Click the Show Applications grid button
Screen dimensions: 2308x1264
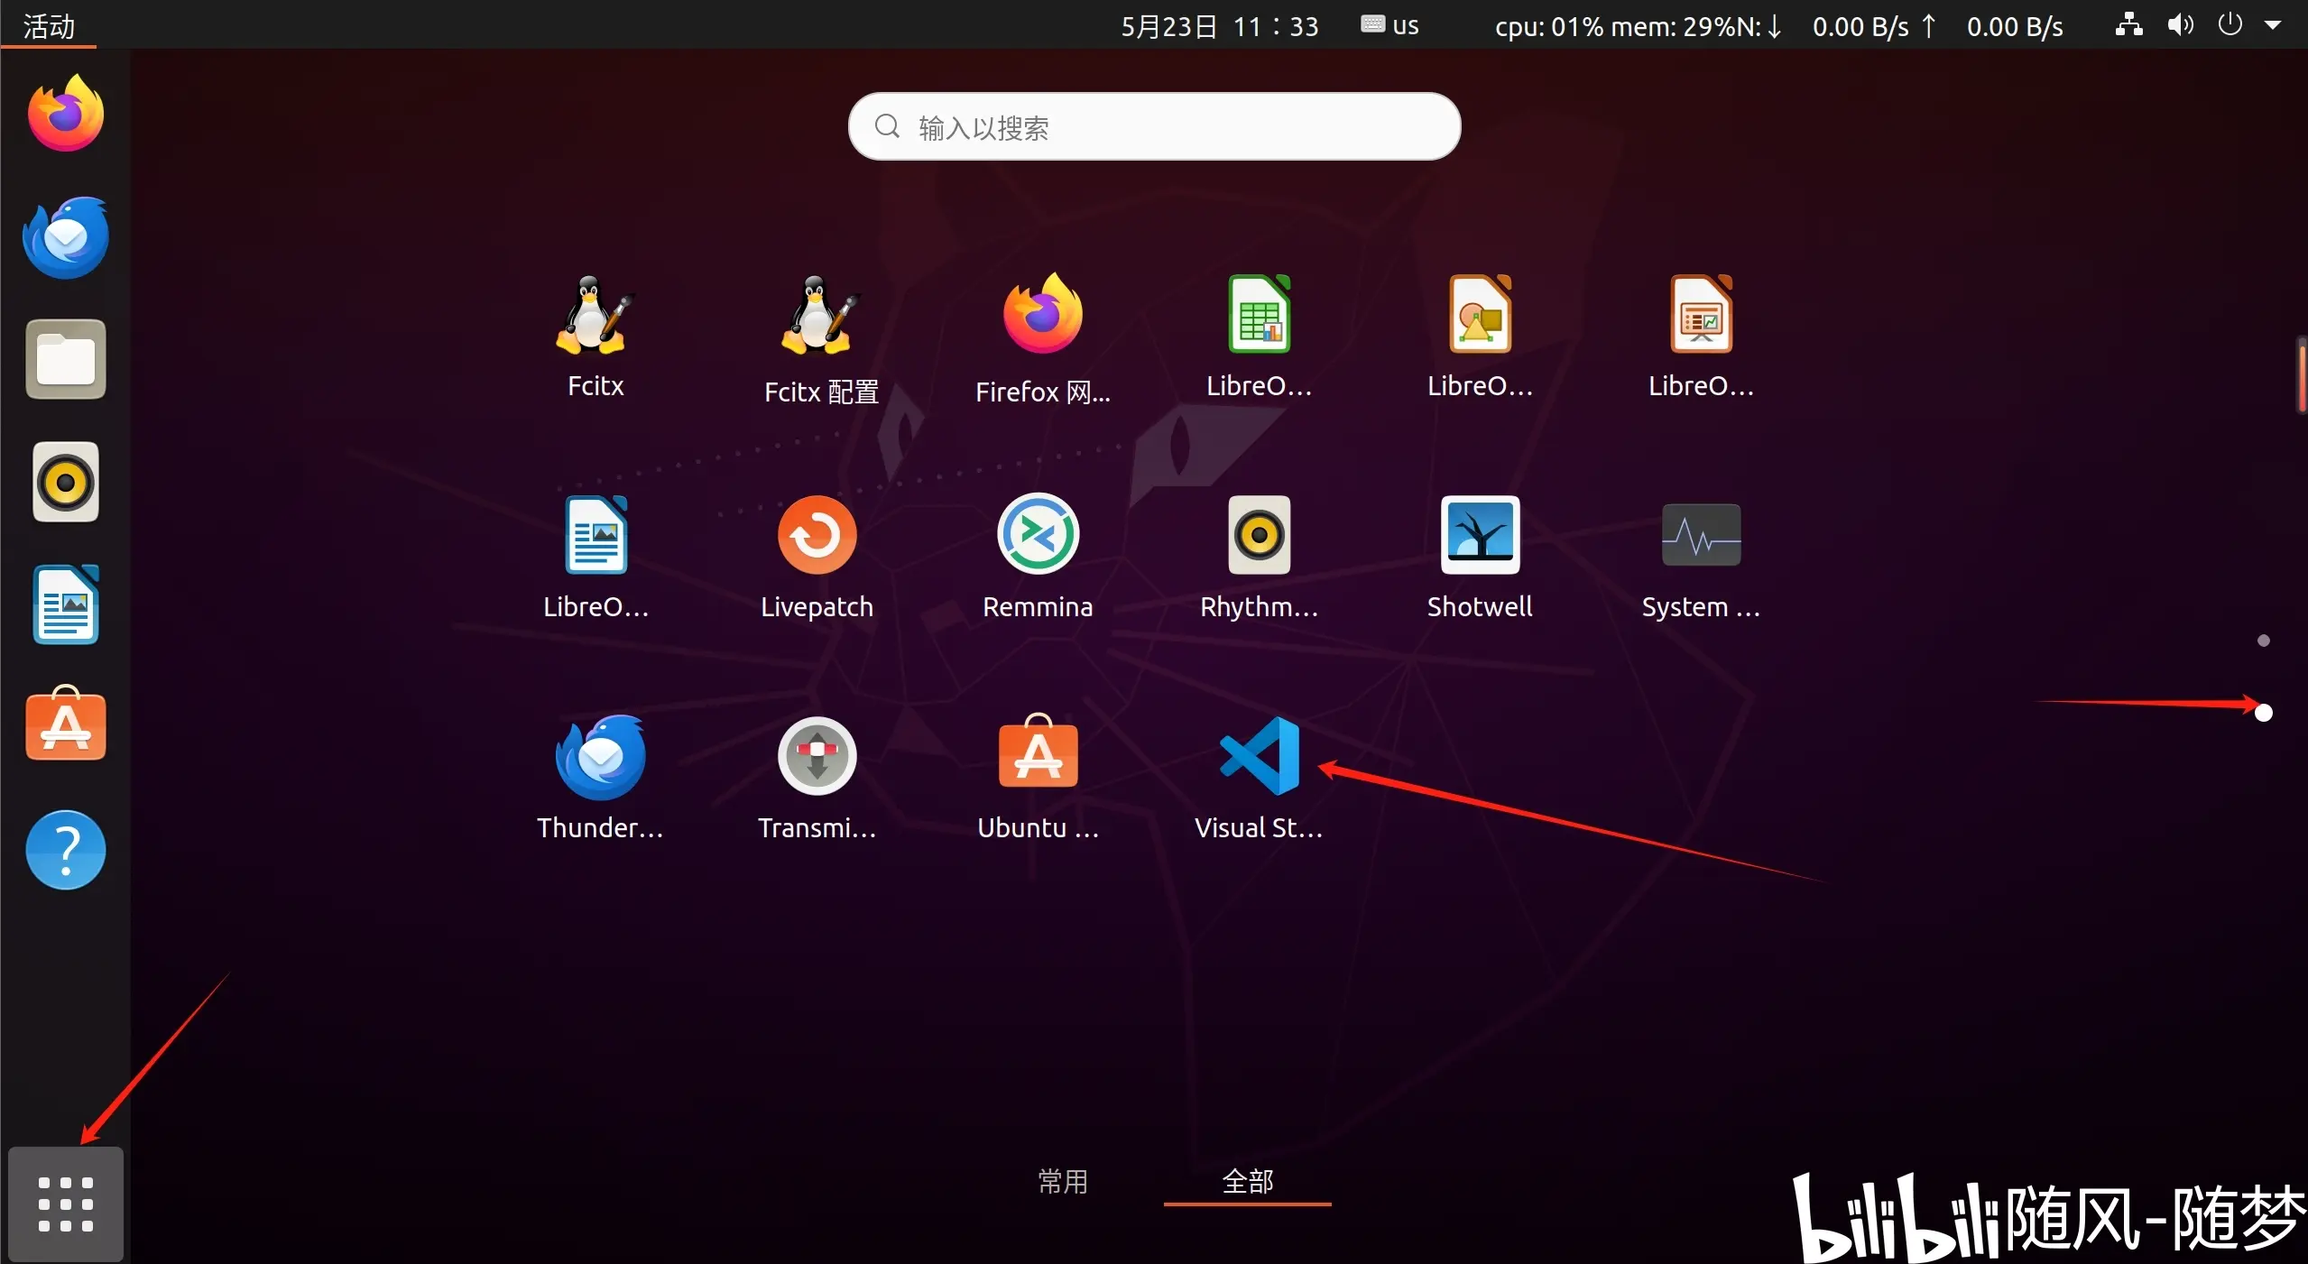(66, 1204)
